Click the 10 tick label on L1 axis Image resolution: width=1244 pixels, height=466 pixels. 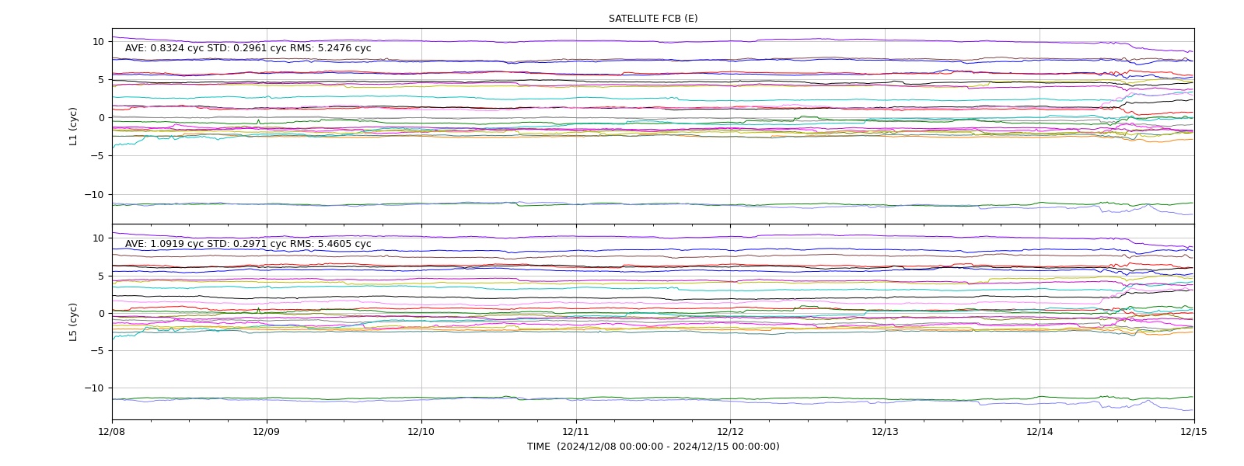(99, 42)
